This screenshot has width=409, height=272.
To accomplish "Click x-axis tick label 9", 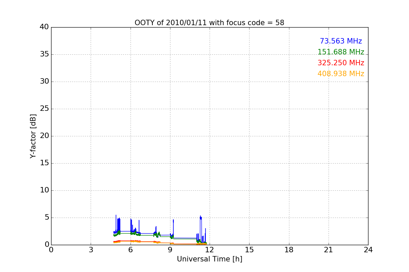I will pos(170,250).
